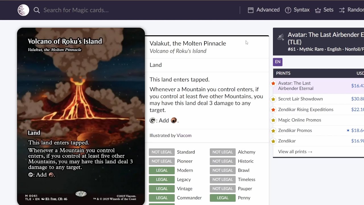The width and height of the screenshot is (364, 205).
Task: Click the LEGAL badge for Modern
Action: coord(162,170)
